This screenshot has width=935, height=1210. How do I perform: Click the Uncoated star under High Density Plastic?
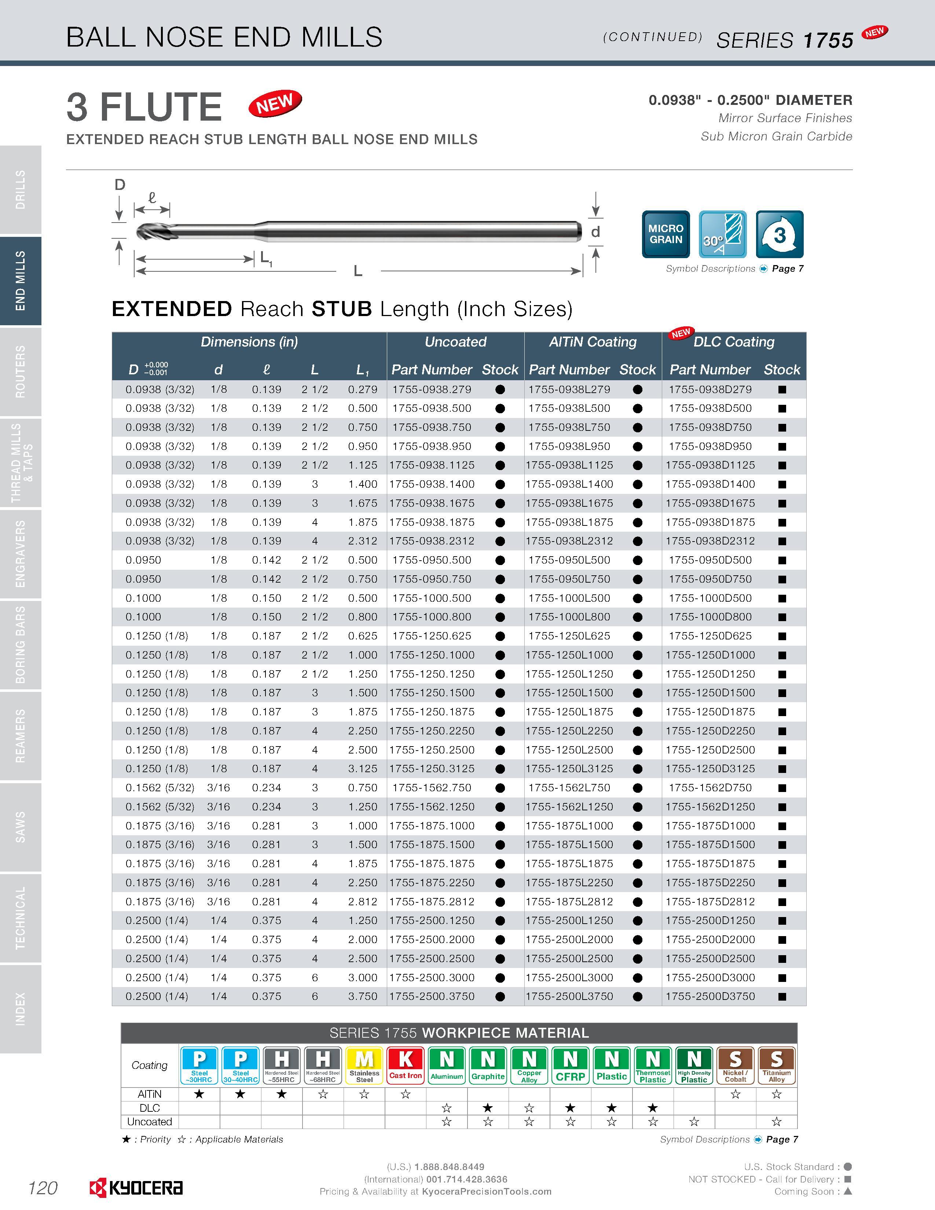point(694,1122)
